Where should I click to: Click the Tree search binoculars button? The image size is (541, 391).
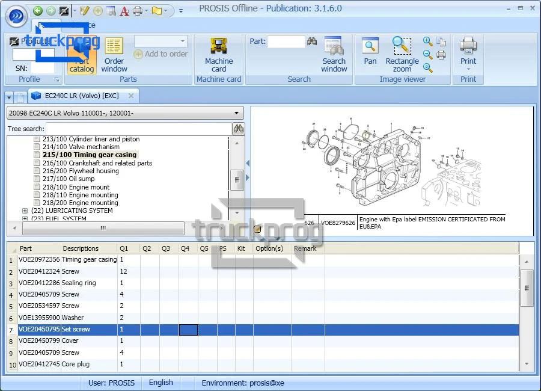click(239, 129)
